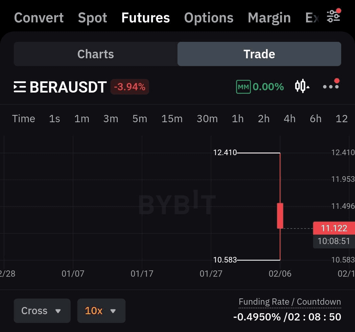The height and width of the screenshot is (332, 355).
Task: Open Funding Rate / Countdown details
Action: (x=290, y=302)
